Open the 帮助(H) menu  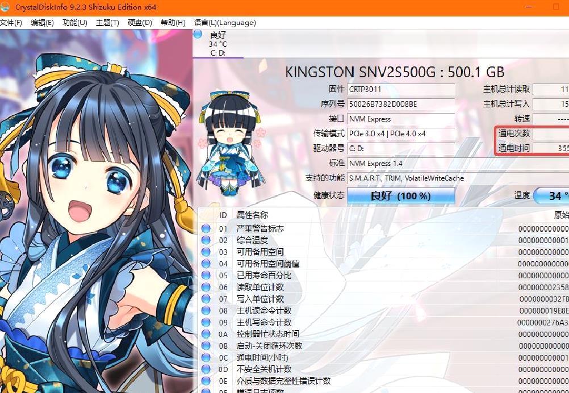[173, 23]
